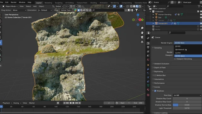Open the Drag Action Move dropdown
The height and width of the screenshot is (114, 202).
click(x=19, y=10)
